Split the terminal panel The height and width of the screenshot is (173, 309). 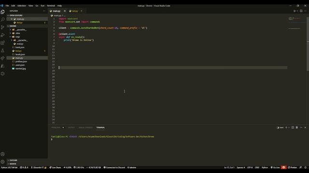pos(293,127)
